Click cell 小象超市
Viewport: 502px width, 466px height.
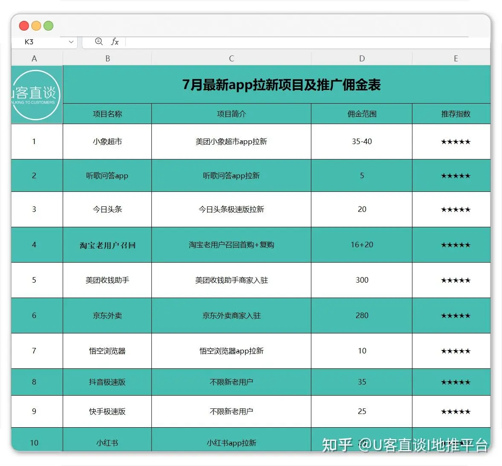(107, 142)
